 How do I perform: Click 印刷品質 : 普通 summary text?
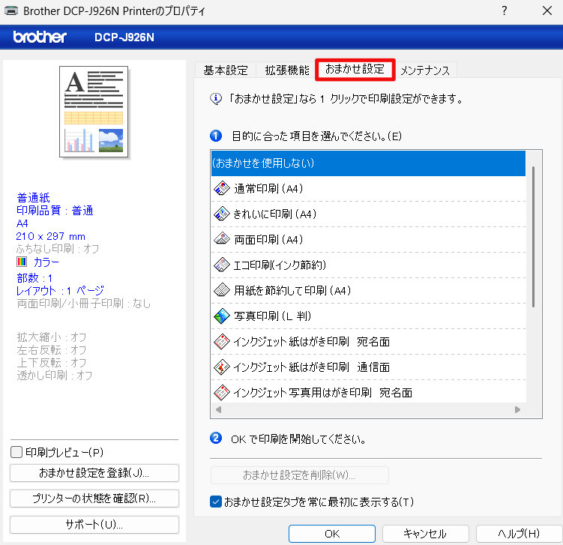(55, 211)
